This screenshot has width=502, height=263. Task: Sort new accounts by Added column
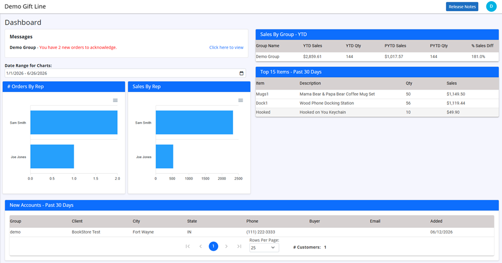pos(436,221)
